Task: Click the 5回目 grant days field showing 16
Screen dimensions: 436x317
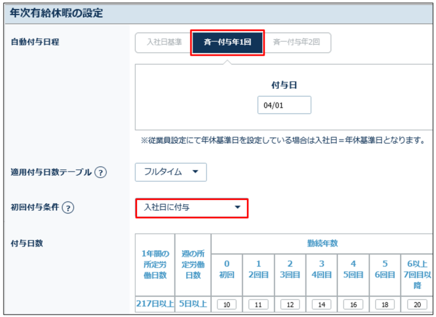Action: coord(353,305)
